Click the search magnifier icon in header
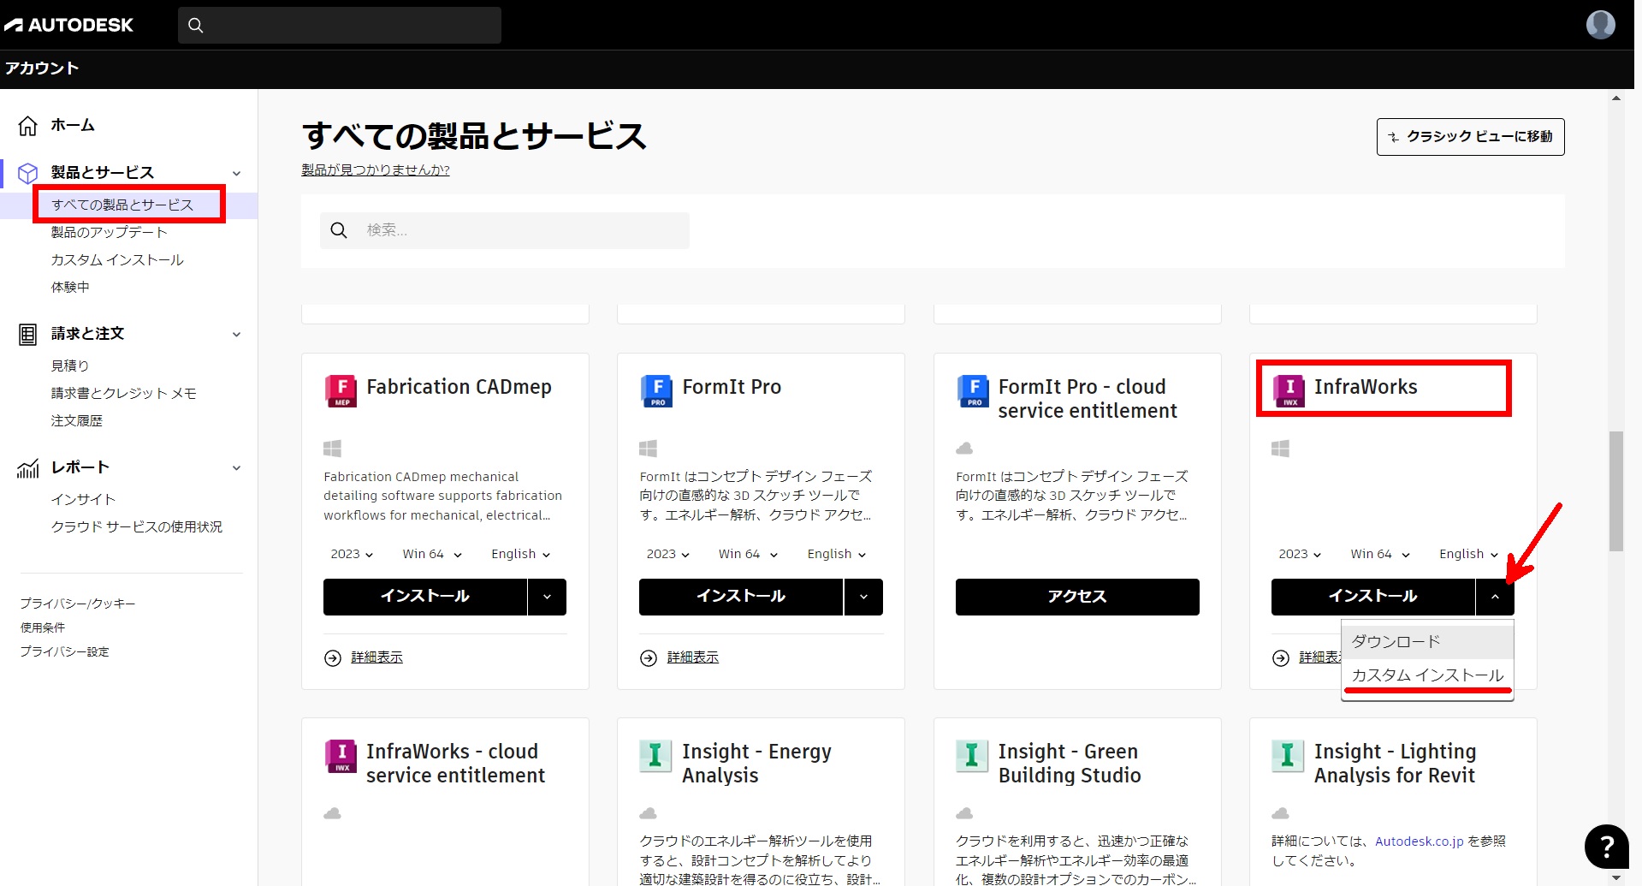This screenshot has width=1642, height=886. point(196,26)
